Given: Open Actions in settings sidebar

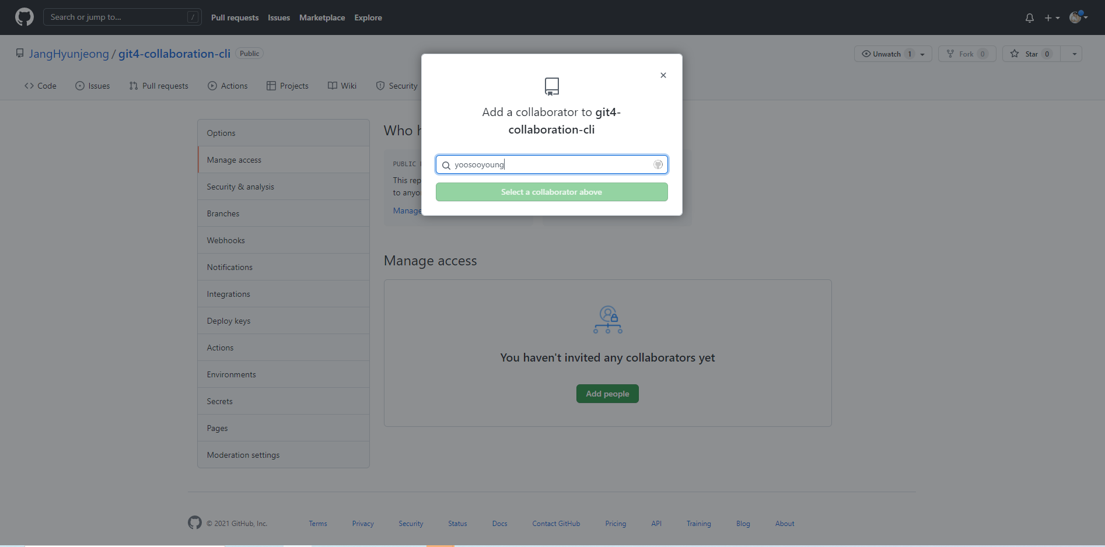Looking at the screenshot, I should pos(284,348).
